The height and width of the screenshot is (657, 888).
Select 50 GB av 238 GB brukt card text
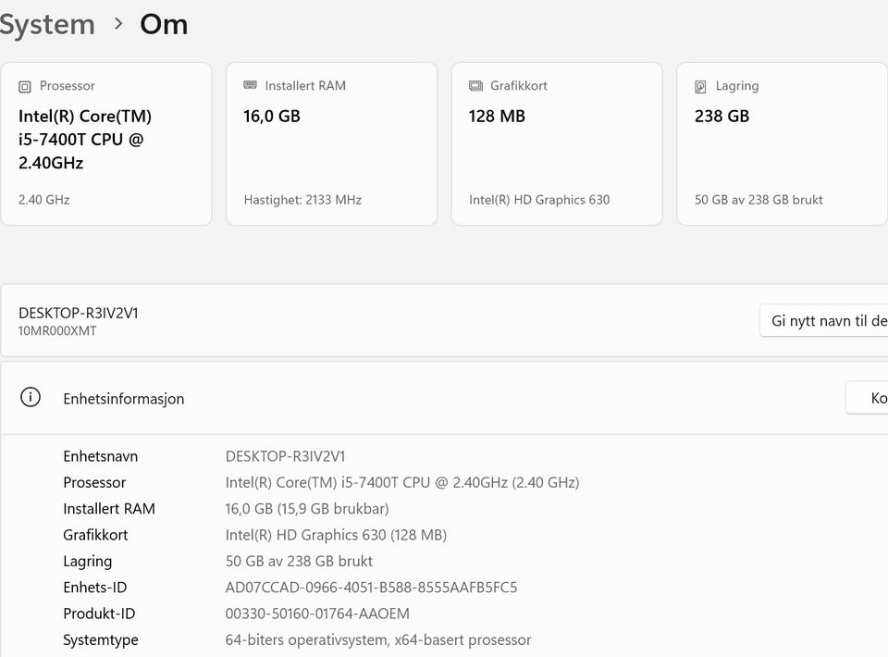(758, 200)
